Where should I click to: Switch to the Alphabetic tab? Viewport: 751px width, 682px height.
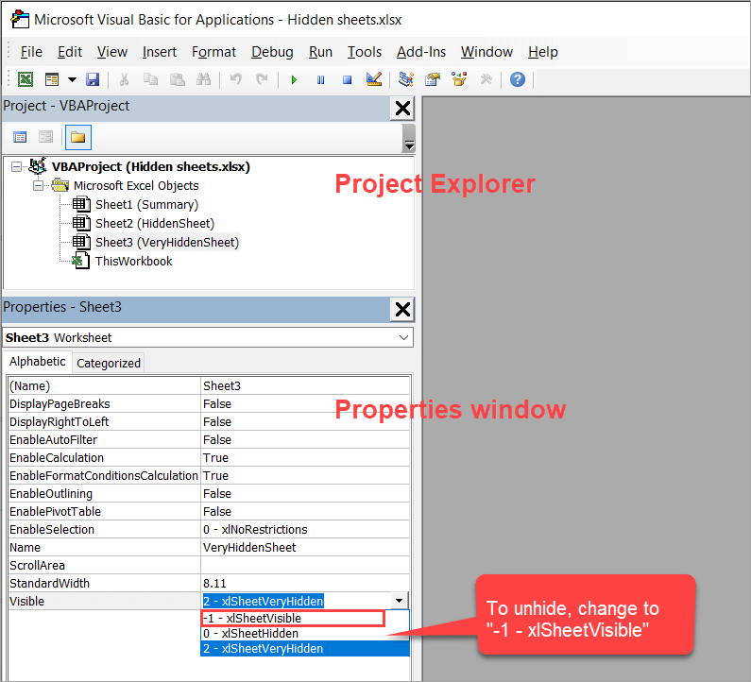pos(38,362)
